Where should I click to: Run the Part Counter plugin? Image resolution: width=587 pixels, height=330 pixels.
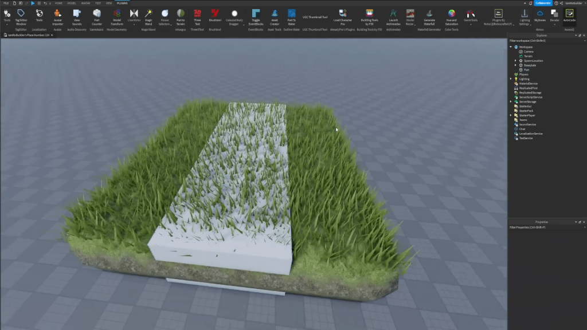[x=96, y=17]
